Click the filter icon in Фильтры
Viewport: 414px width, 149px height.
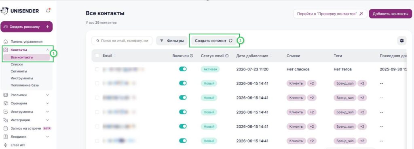pos(162,41)
